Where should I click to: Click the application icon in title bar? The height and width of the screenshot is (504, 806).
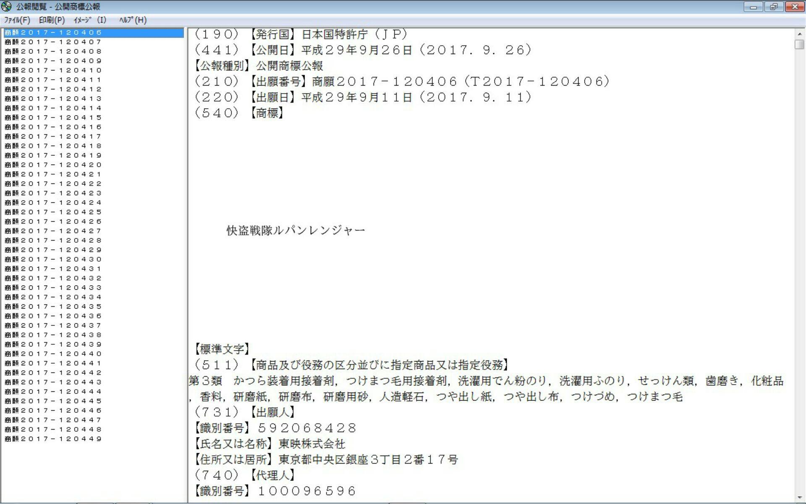pos(6,7)
